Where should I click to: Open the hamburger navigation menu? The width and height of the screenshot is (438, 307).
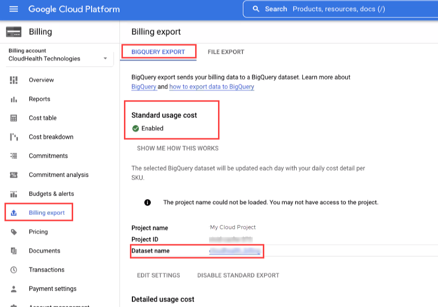(13, 9)
